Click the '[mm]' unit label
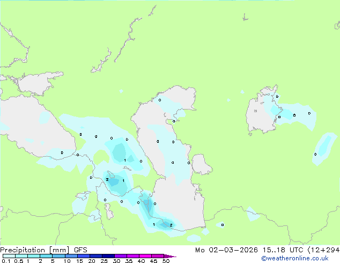 click(59, 250)
